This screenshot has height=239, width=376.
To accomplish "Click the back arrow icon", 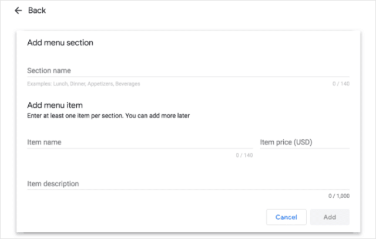I will click(18, 11).
